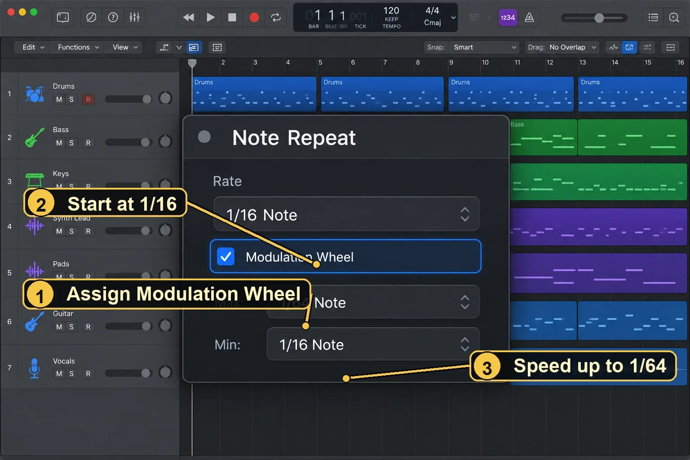Click the red Record button

click(x=254, y=18)
